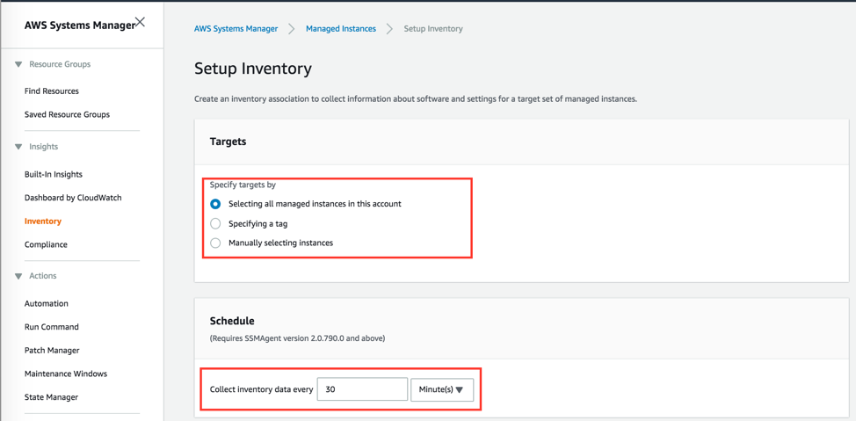Collapse the Insights section
Image resolution: width=856 pixels, height=421 pixels.
(x=18, y=147)
